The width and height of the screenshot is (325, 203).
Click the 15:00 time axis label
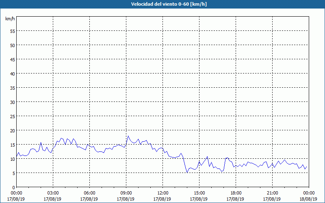pos(199,193)
